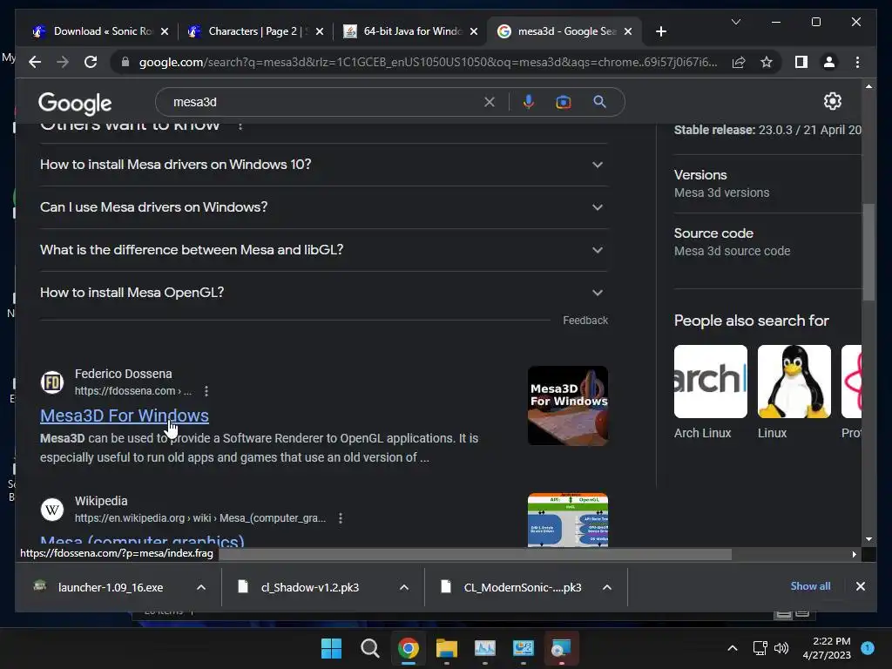The width and height of the screenshot is (892, 669).
Task: Open the Wikipedia result diagram thumbnail
Action: point(568,520)
